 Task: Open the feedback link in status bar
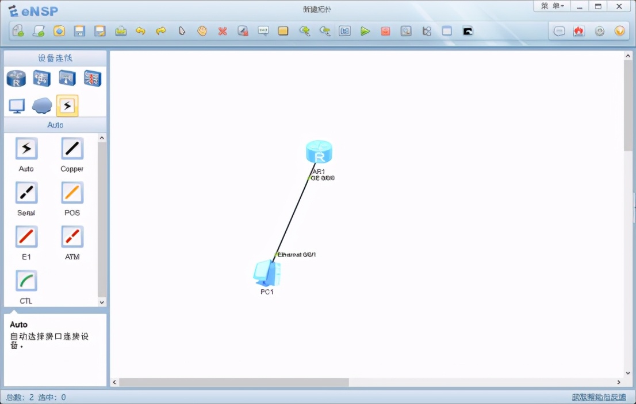click(x=599, y=397)
